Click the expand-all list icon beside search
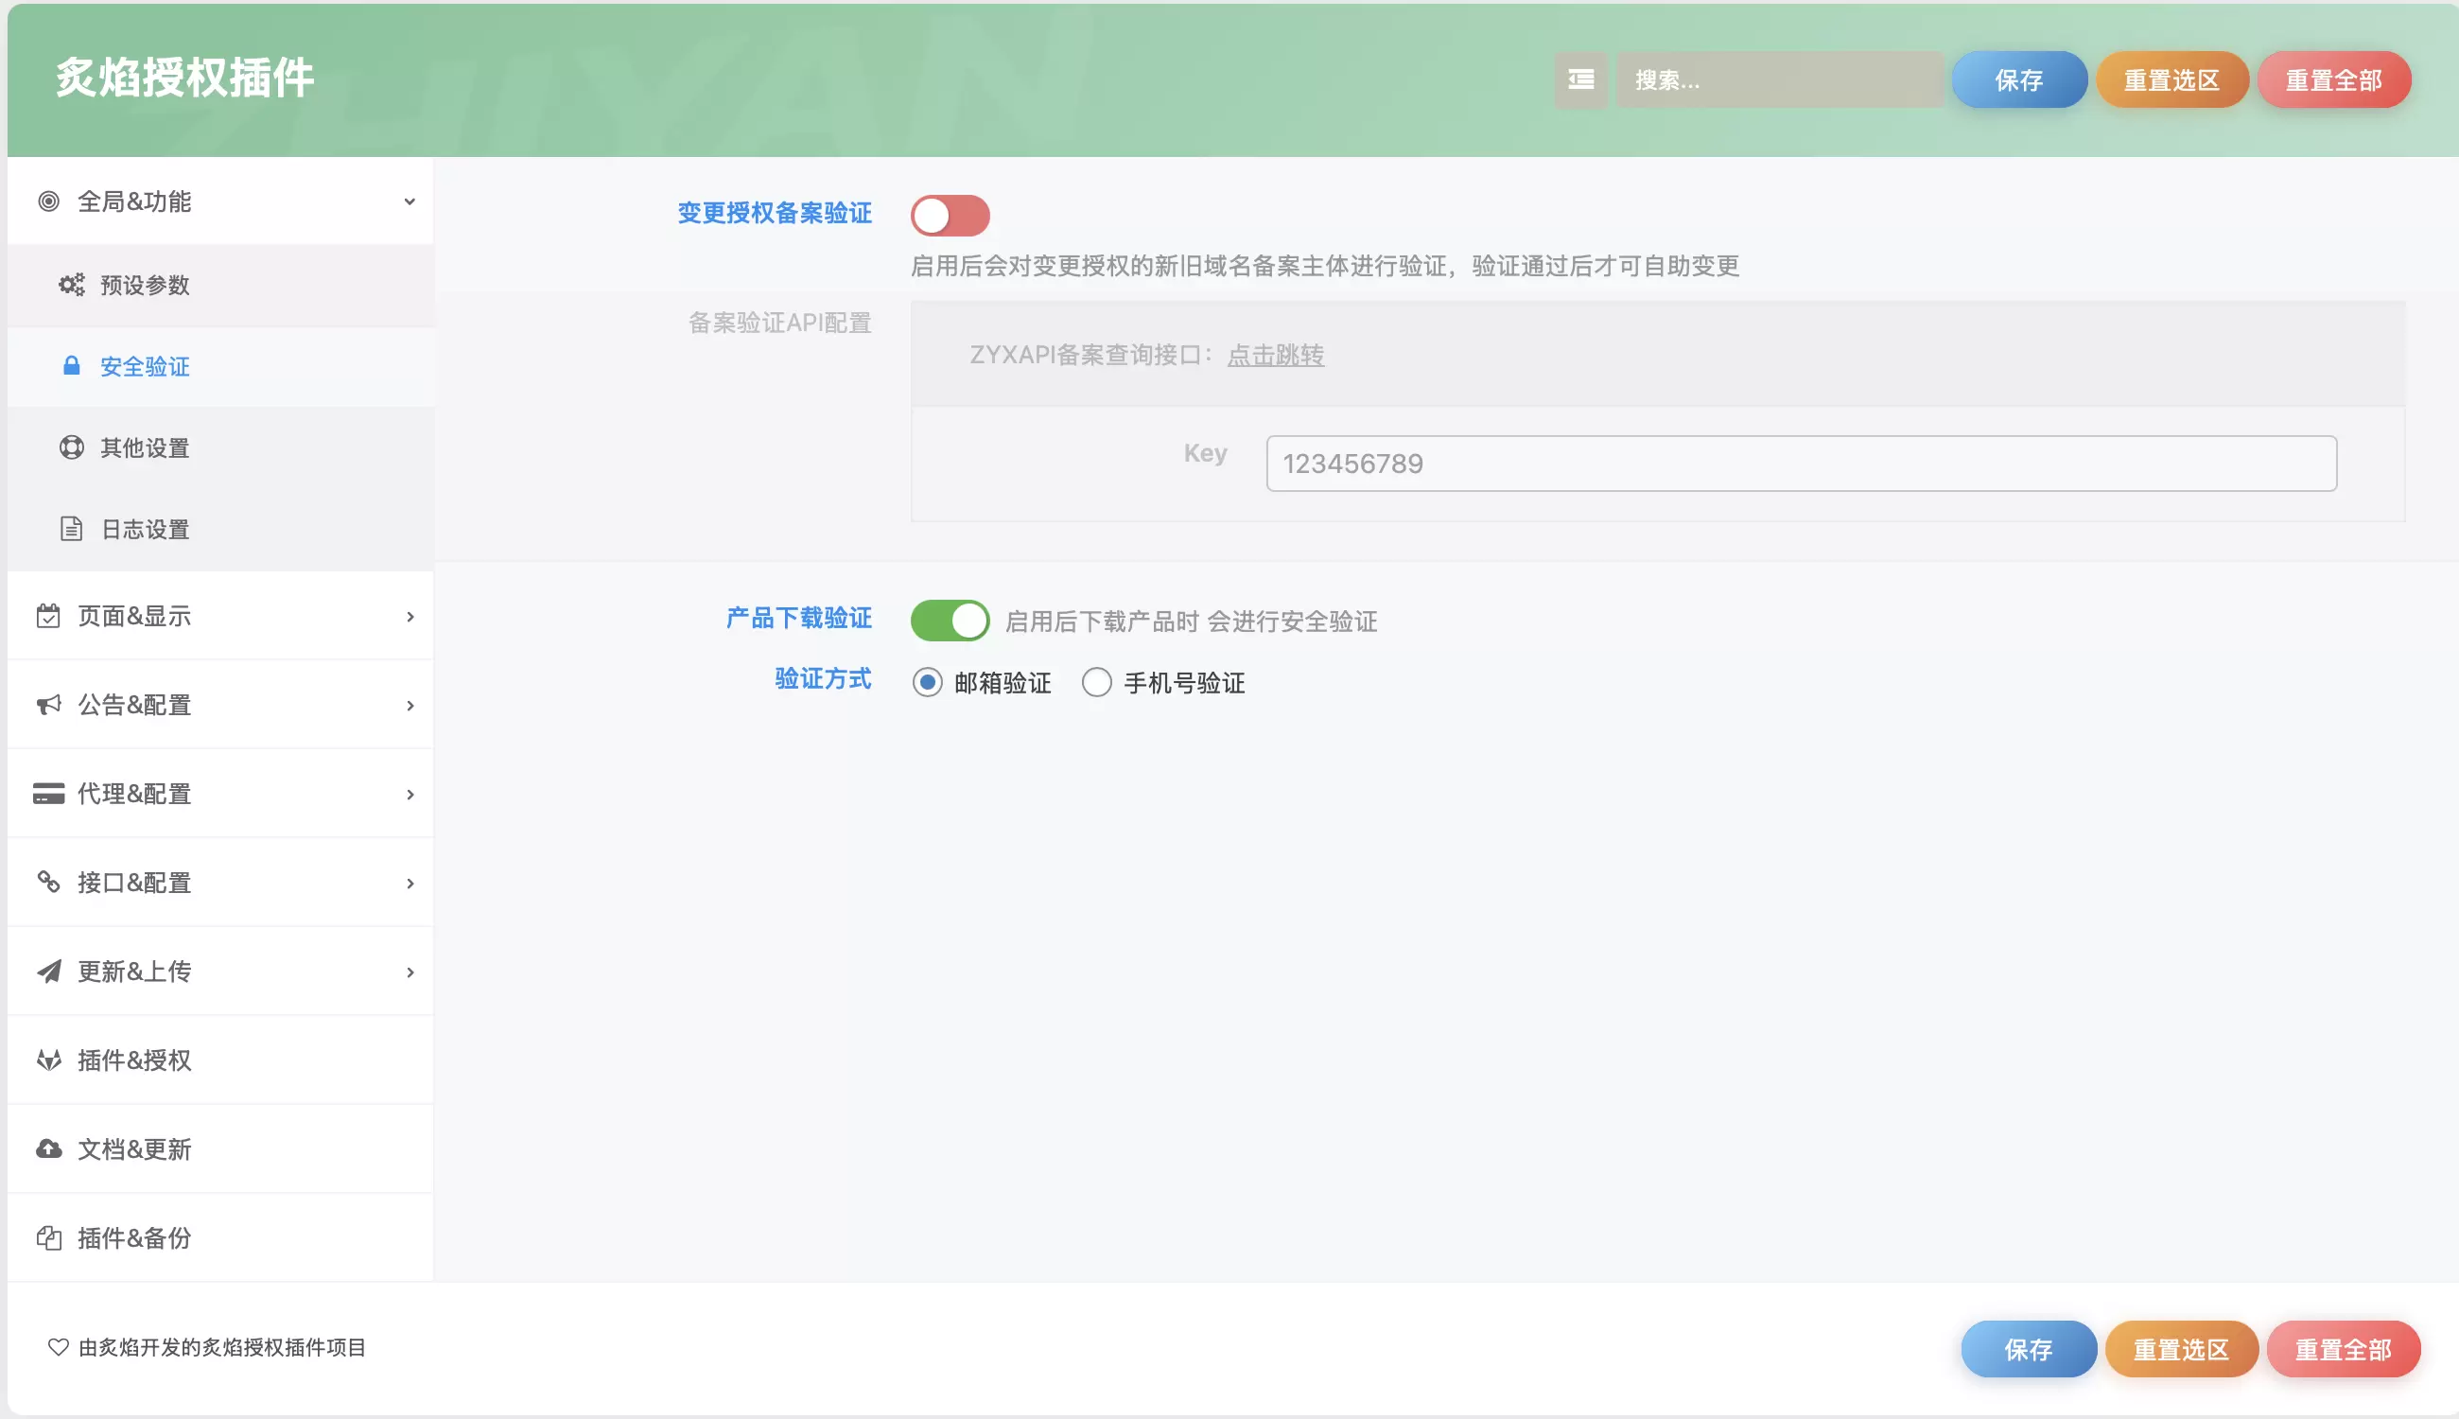 (x=1580, y=79)
